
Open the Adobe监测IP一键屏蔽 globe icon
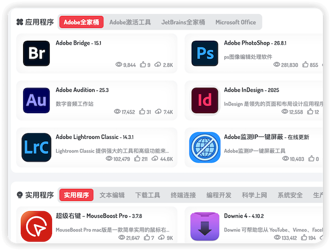[205, 147]
